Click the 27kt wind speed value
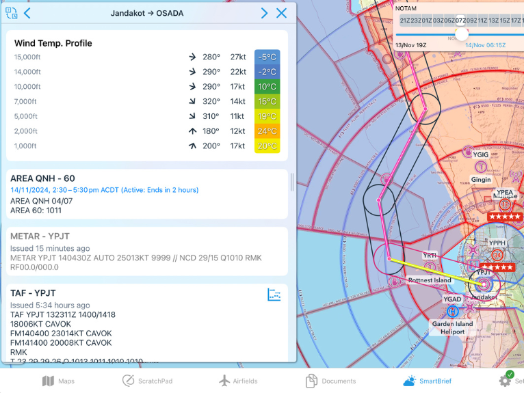Screen dimensions: 524x393 238,57
